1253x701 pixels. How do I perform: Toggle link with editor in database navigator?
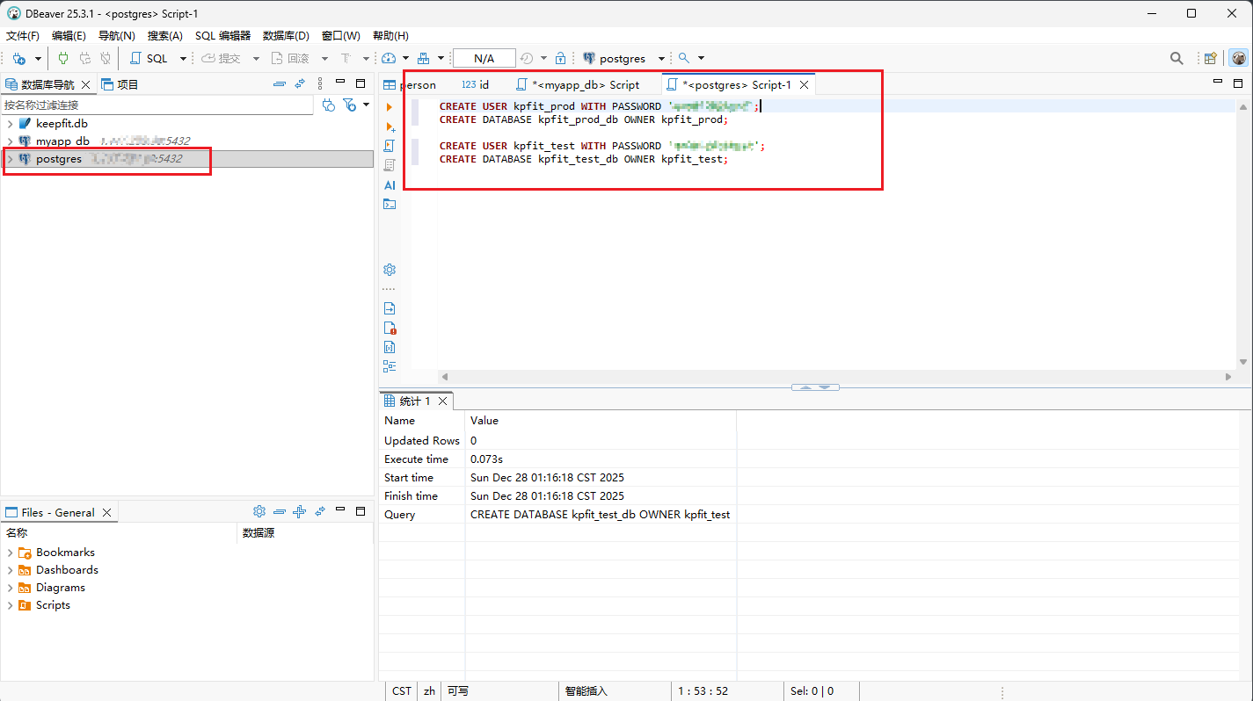(300, 83)
